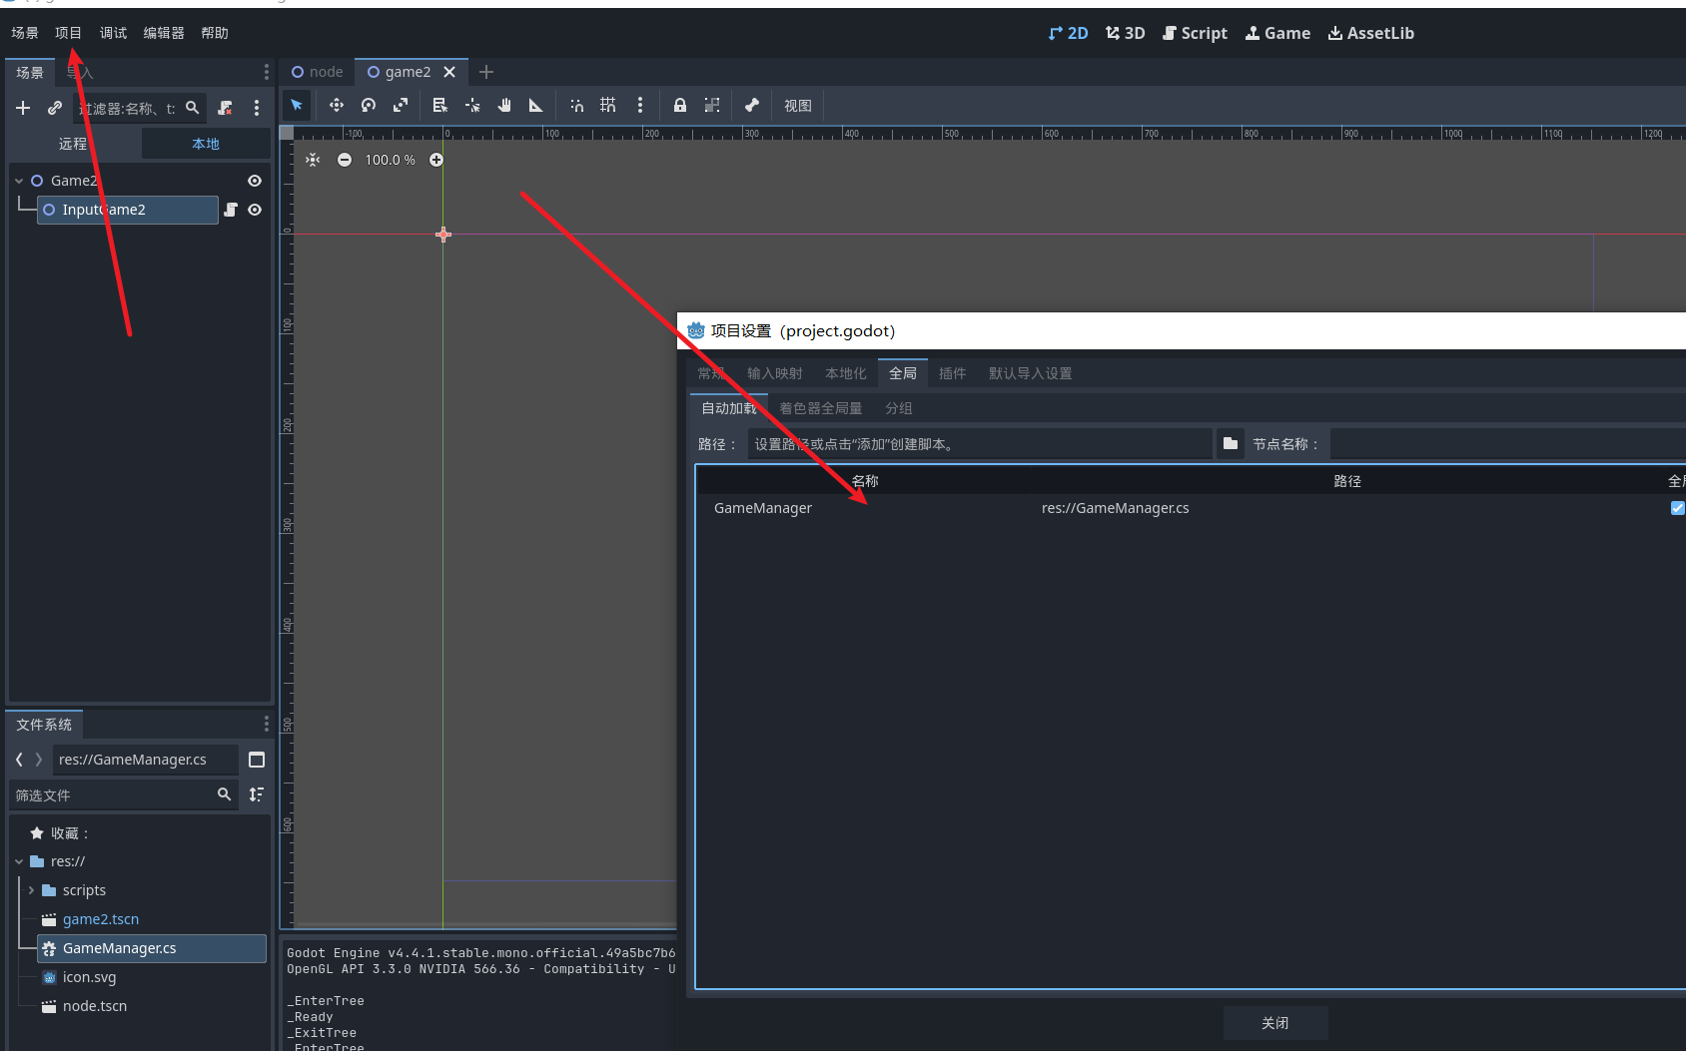1686x1051 pixels.
Task: Click the autoload path input field
Action: tap(980, 444)
